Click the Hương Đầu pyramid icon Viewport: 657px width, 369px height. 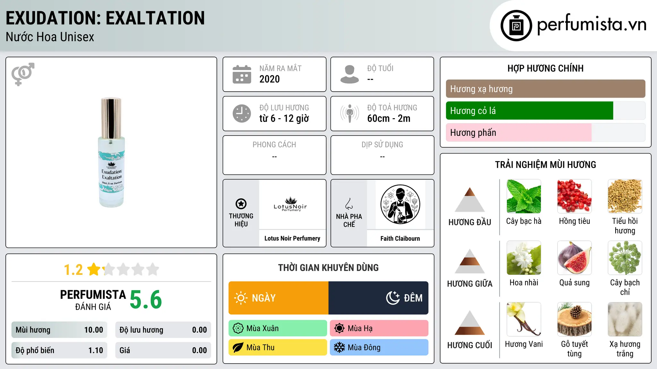[x=470, y=199]
